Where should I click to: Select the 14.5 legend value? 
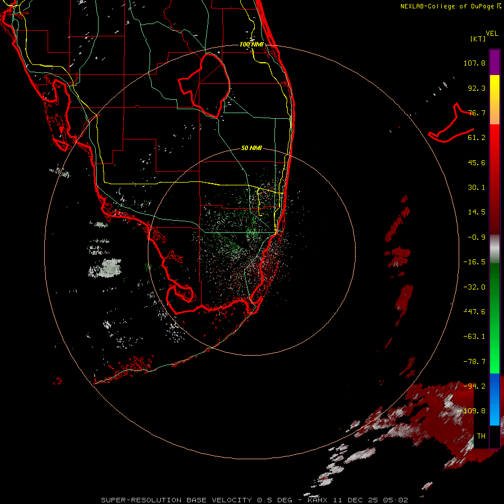pyautogui.click(x=477, y=212)
